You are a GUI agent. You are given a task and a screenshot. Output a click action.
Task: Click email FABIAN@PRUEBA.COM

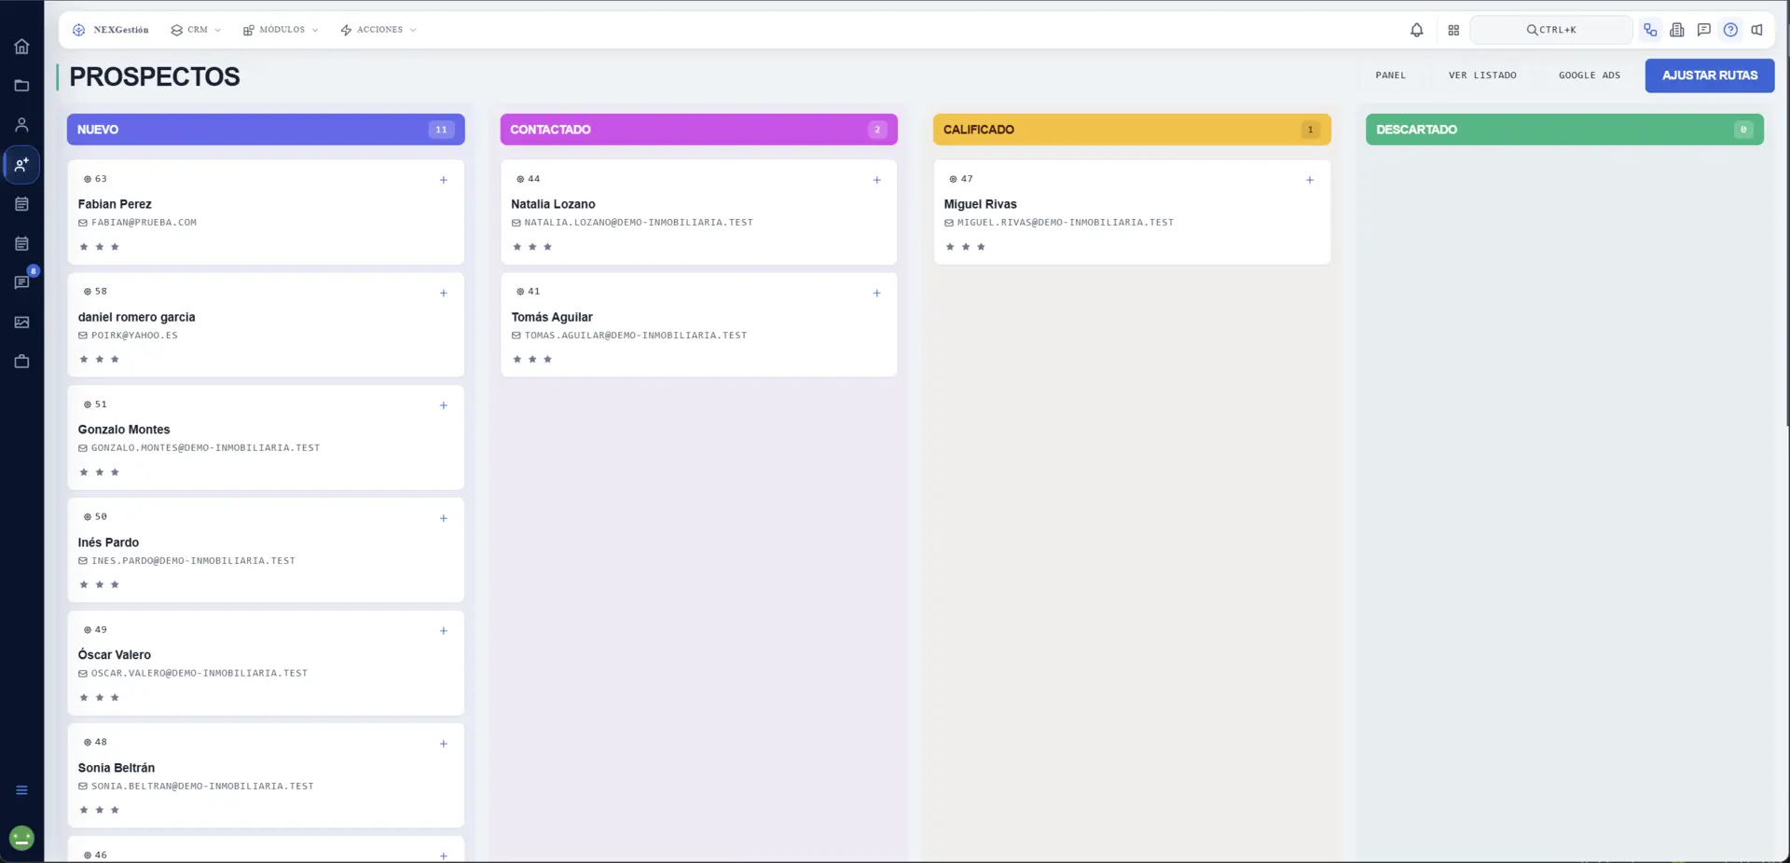tap(144, 223)
